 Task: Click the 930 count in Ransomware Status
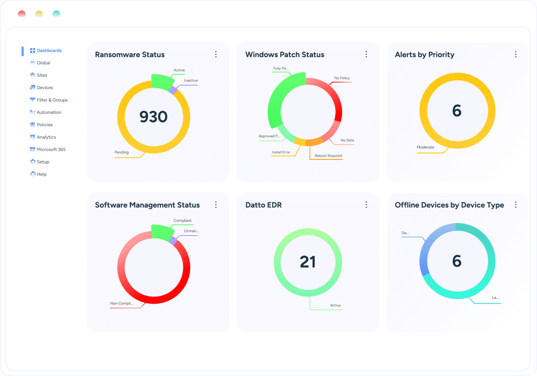(153, 117)
